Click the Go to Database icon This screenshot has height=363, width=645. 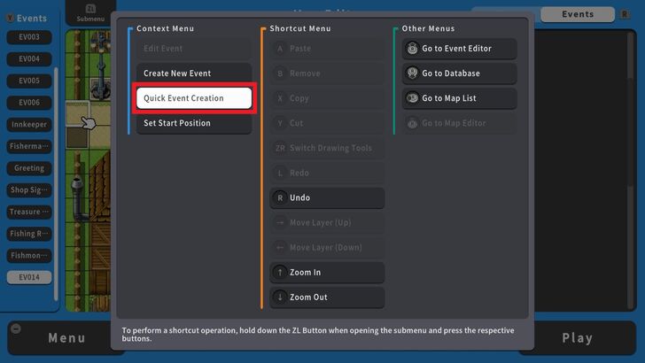pyautogui.click(x=412, y=73)
